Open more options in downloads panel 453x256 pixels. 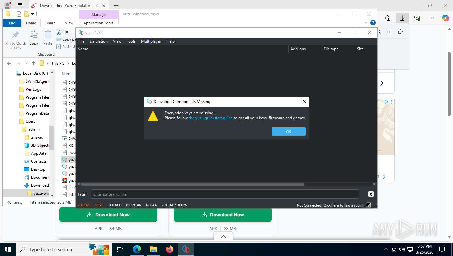(x=389, y=32)
